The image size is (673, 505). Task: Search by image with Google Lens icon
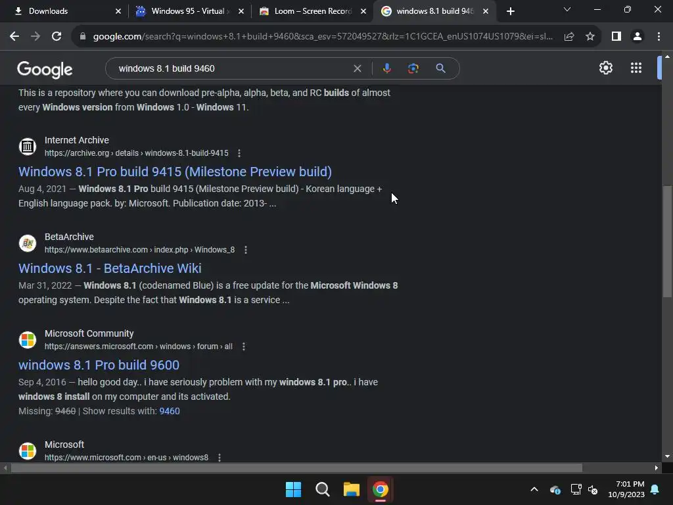click(x=413, y=68)
